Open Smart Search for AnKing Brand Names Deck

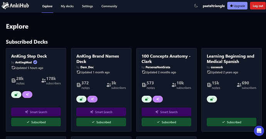pos(101,112)
